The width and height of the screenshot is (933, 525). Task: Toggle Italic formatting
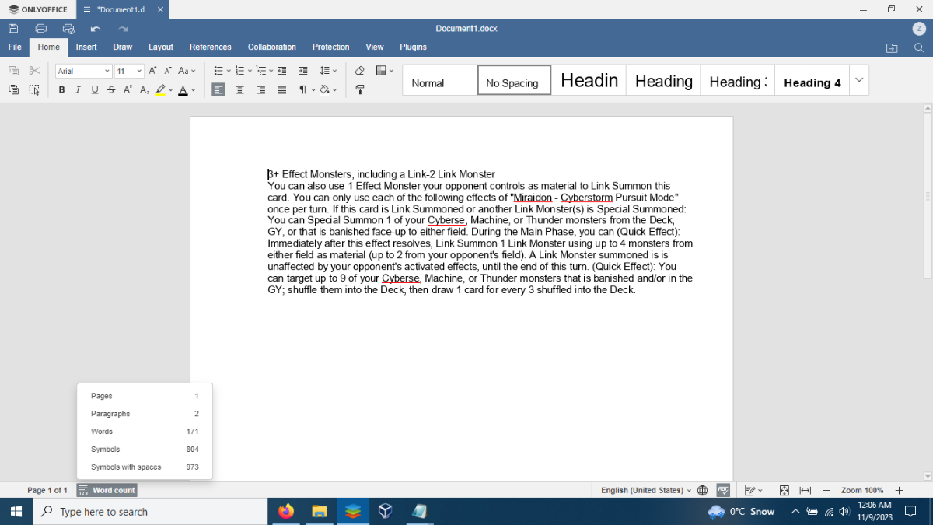pyautogui.click(x=78, y=90)
